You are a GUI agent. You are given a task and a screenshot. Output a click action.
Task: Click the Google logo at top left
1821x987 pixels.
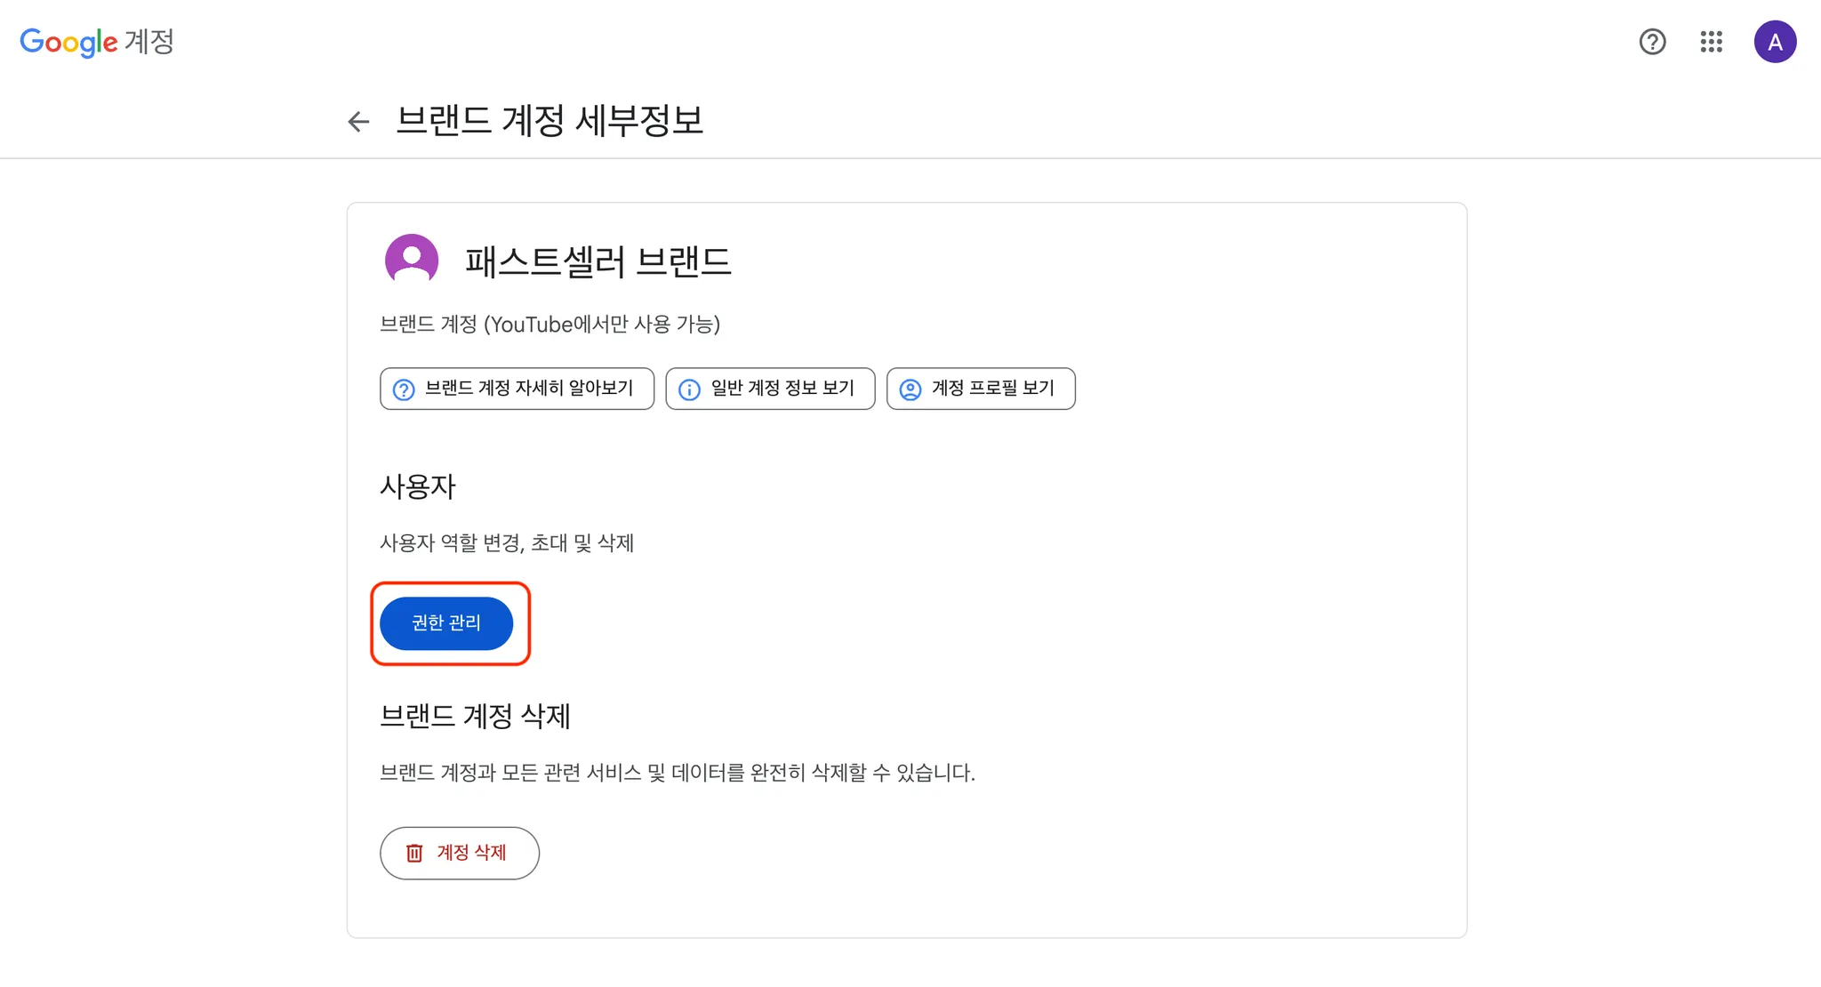point(68,42)
